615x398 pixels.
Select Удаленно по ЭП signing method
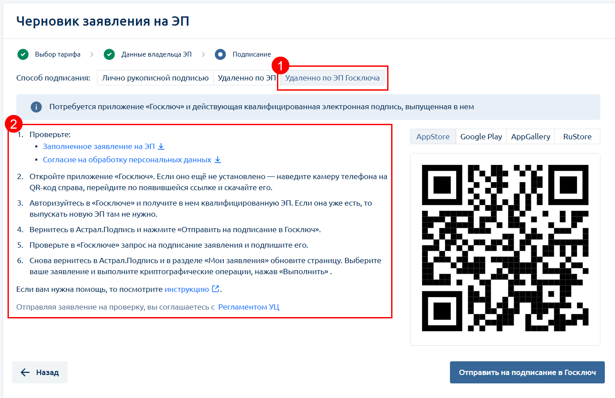(x=246, y=78)
